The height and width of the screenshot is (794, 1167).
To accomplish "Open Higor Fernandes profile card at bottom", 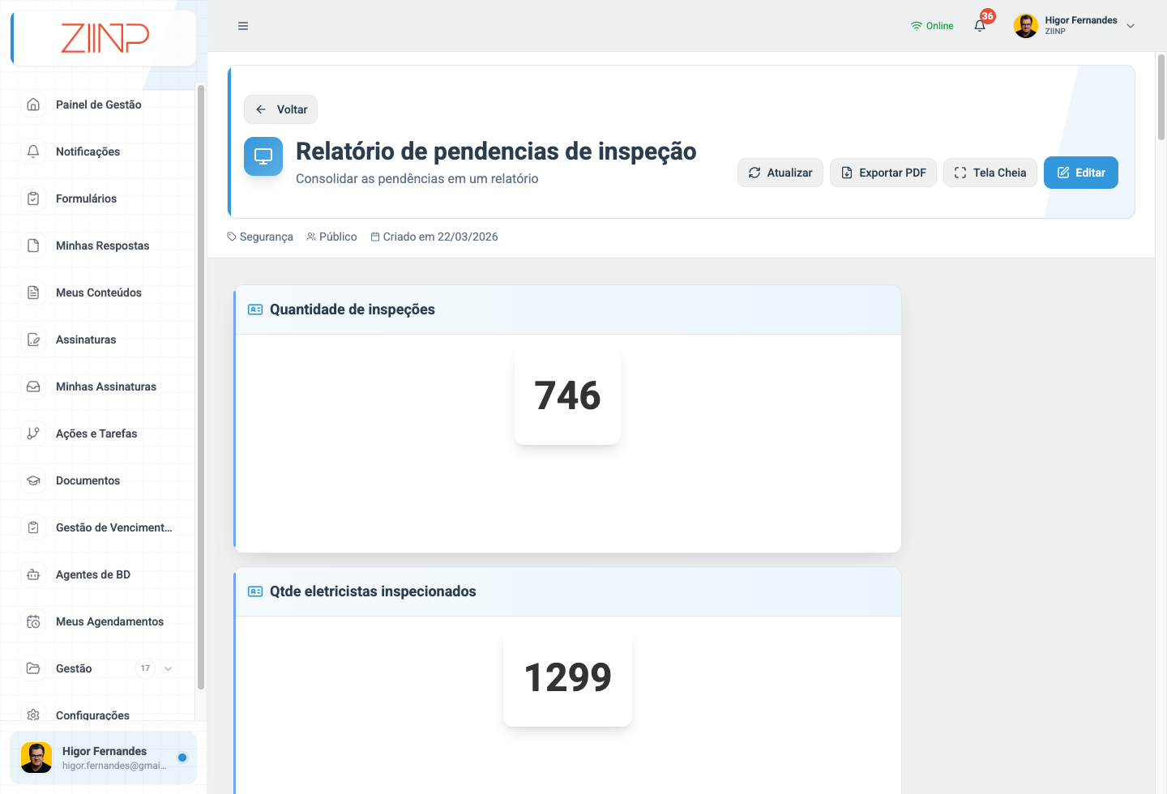I will click(x=104, y=758).
